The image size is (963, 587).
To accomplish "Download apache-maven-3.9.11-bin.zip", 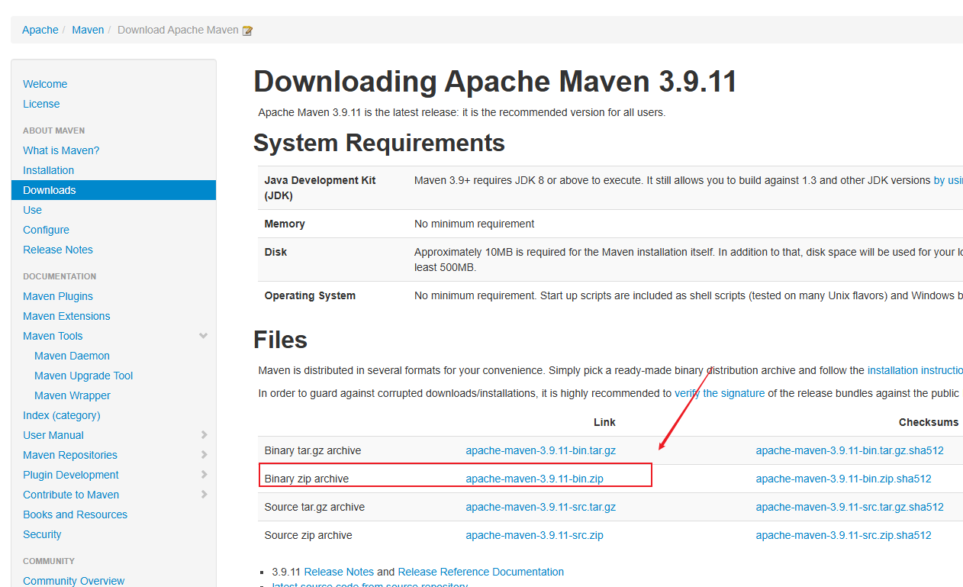I will [x=534, y=479].
